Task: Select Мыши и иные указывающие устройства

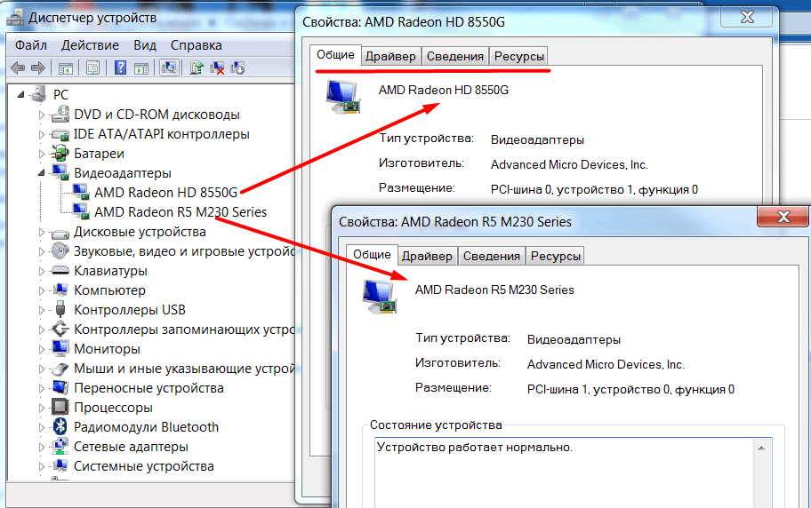Action: [183, 369]
